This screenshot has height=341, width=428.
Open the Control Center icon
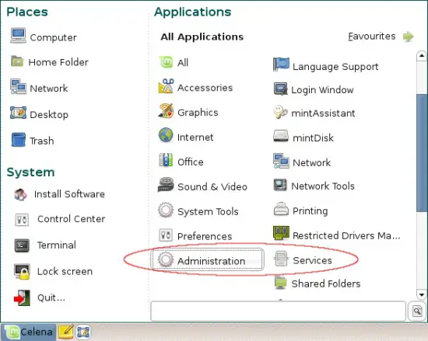(x=22, y=220)
